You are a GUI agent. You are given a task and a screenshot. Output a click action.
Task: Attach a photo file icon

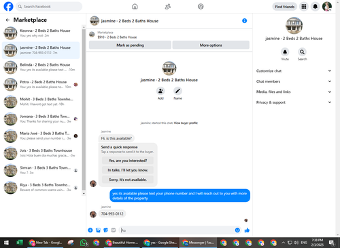(x=98, y=230)
